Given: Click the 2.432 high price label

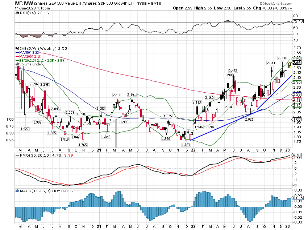Looking at the screenshot, I should (x=233, y=71).
